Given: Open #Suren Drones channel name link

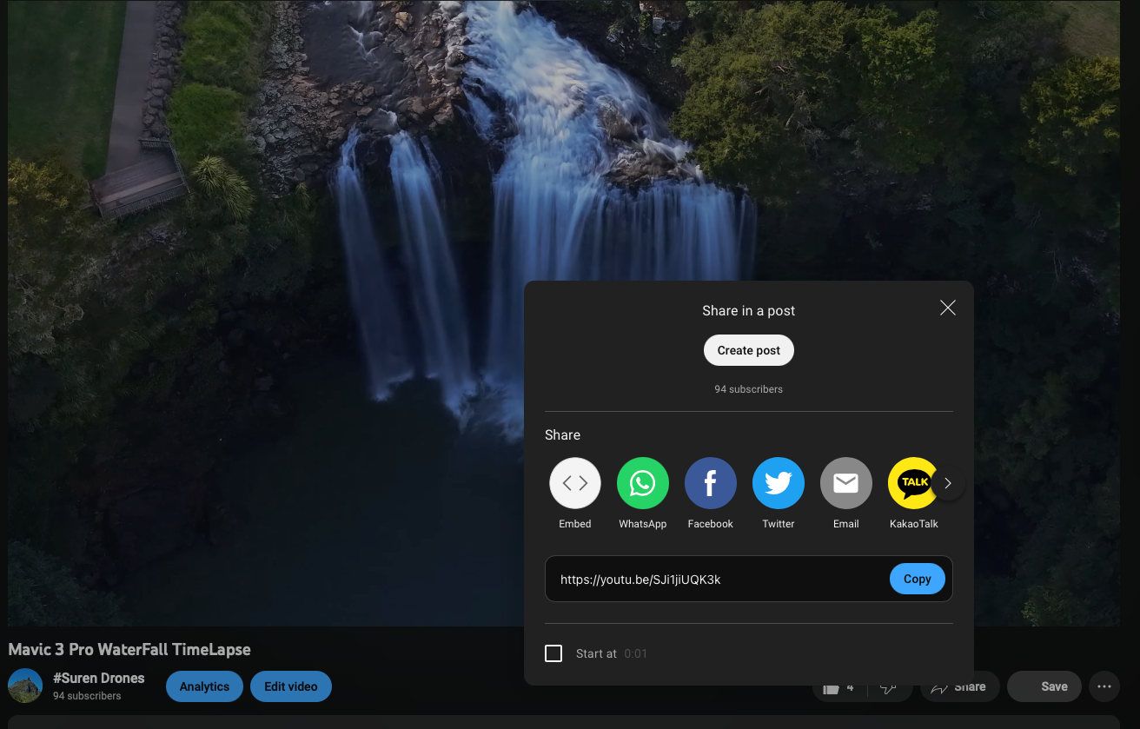Looking at the screenshot, I should pos(99,678).
